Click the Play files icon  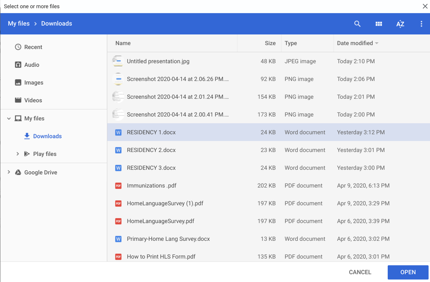click(x=27, y=154)
